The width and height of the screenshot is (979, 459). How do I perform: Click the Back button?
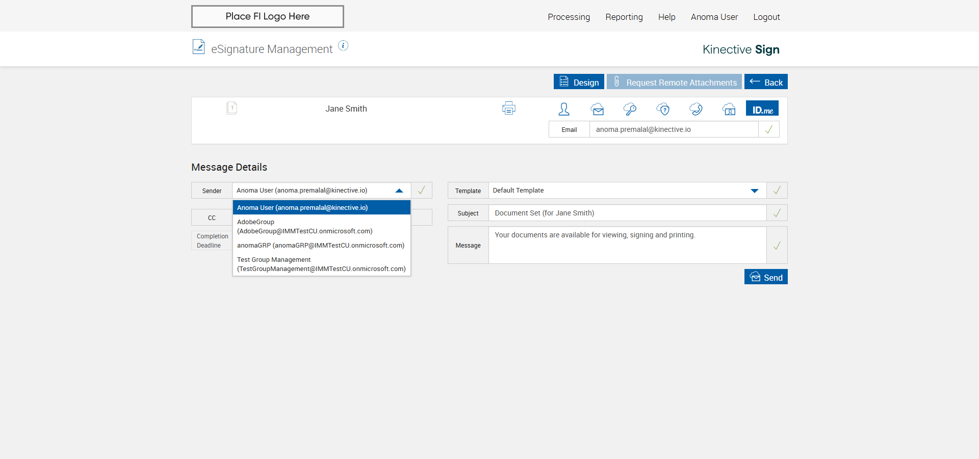click(x=766, y=82)
